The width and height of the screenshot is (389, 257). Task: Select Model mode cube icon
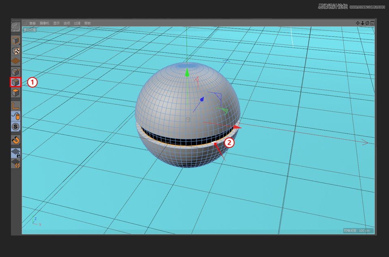[15, 41]
